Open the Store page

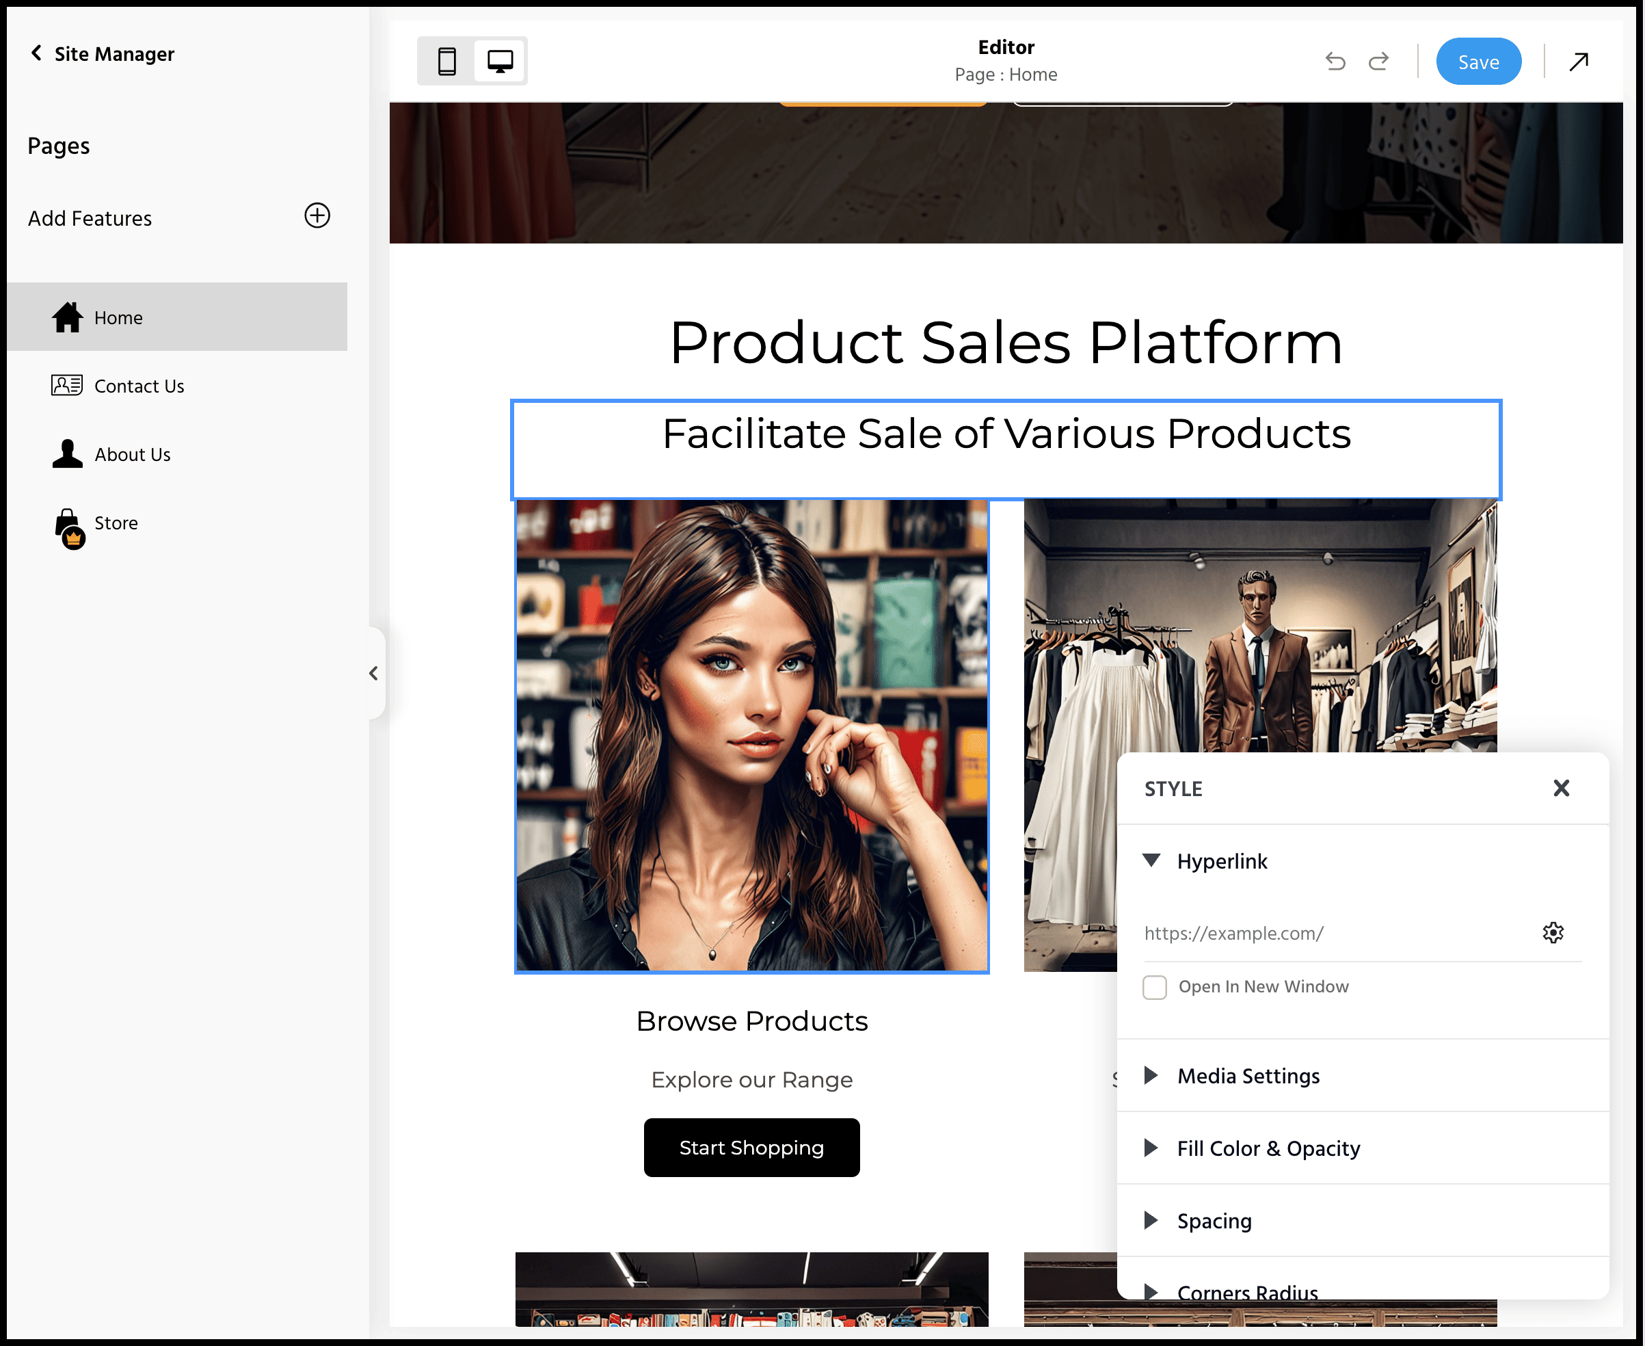coord(116,523)
